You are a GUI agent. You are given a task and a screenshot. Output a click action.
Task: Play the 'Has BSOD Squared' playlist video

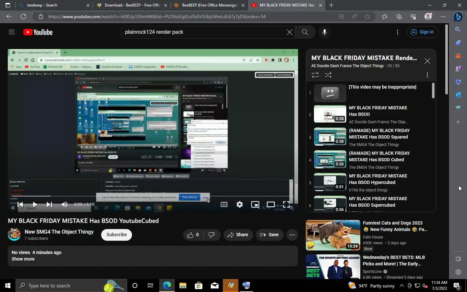point(371,137)
